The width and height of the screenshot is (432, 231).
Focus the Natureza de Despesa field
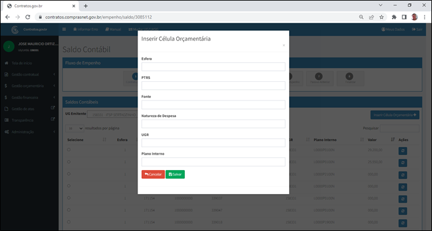click(213, 124)
